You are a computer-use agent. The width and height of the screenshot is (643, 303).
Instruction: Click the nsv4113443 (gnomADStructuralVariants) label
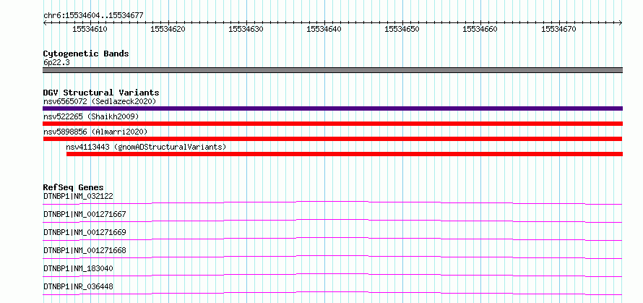146,147
